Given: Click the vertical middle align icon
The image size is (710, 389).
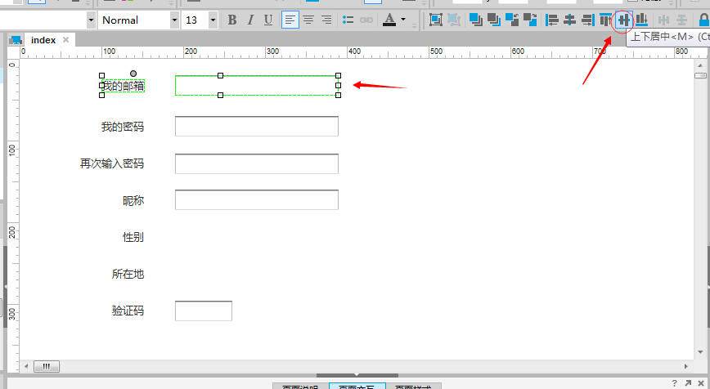Looking at the screenshot, I should pos(623,20).
